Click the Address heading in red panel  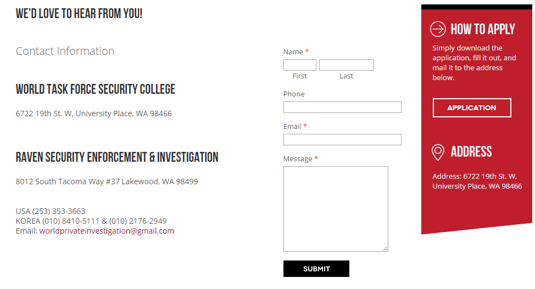(x=471, y=152)
